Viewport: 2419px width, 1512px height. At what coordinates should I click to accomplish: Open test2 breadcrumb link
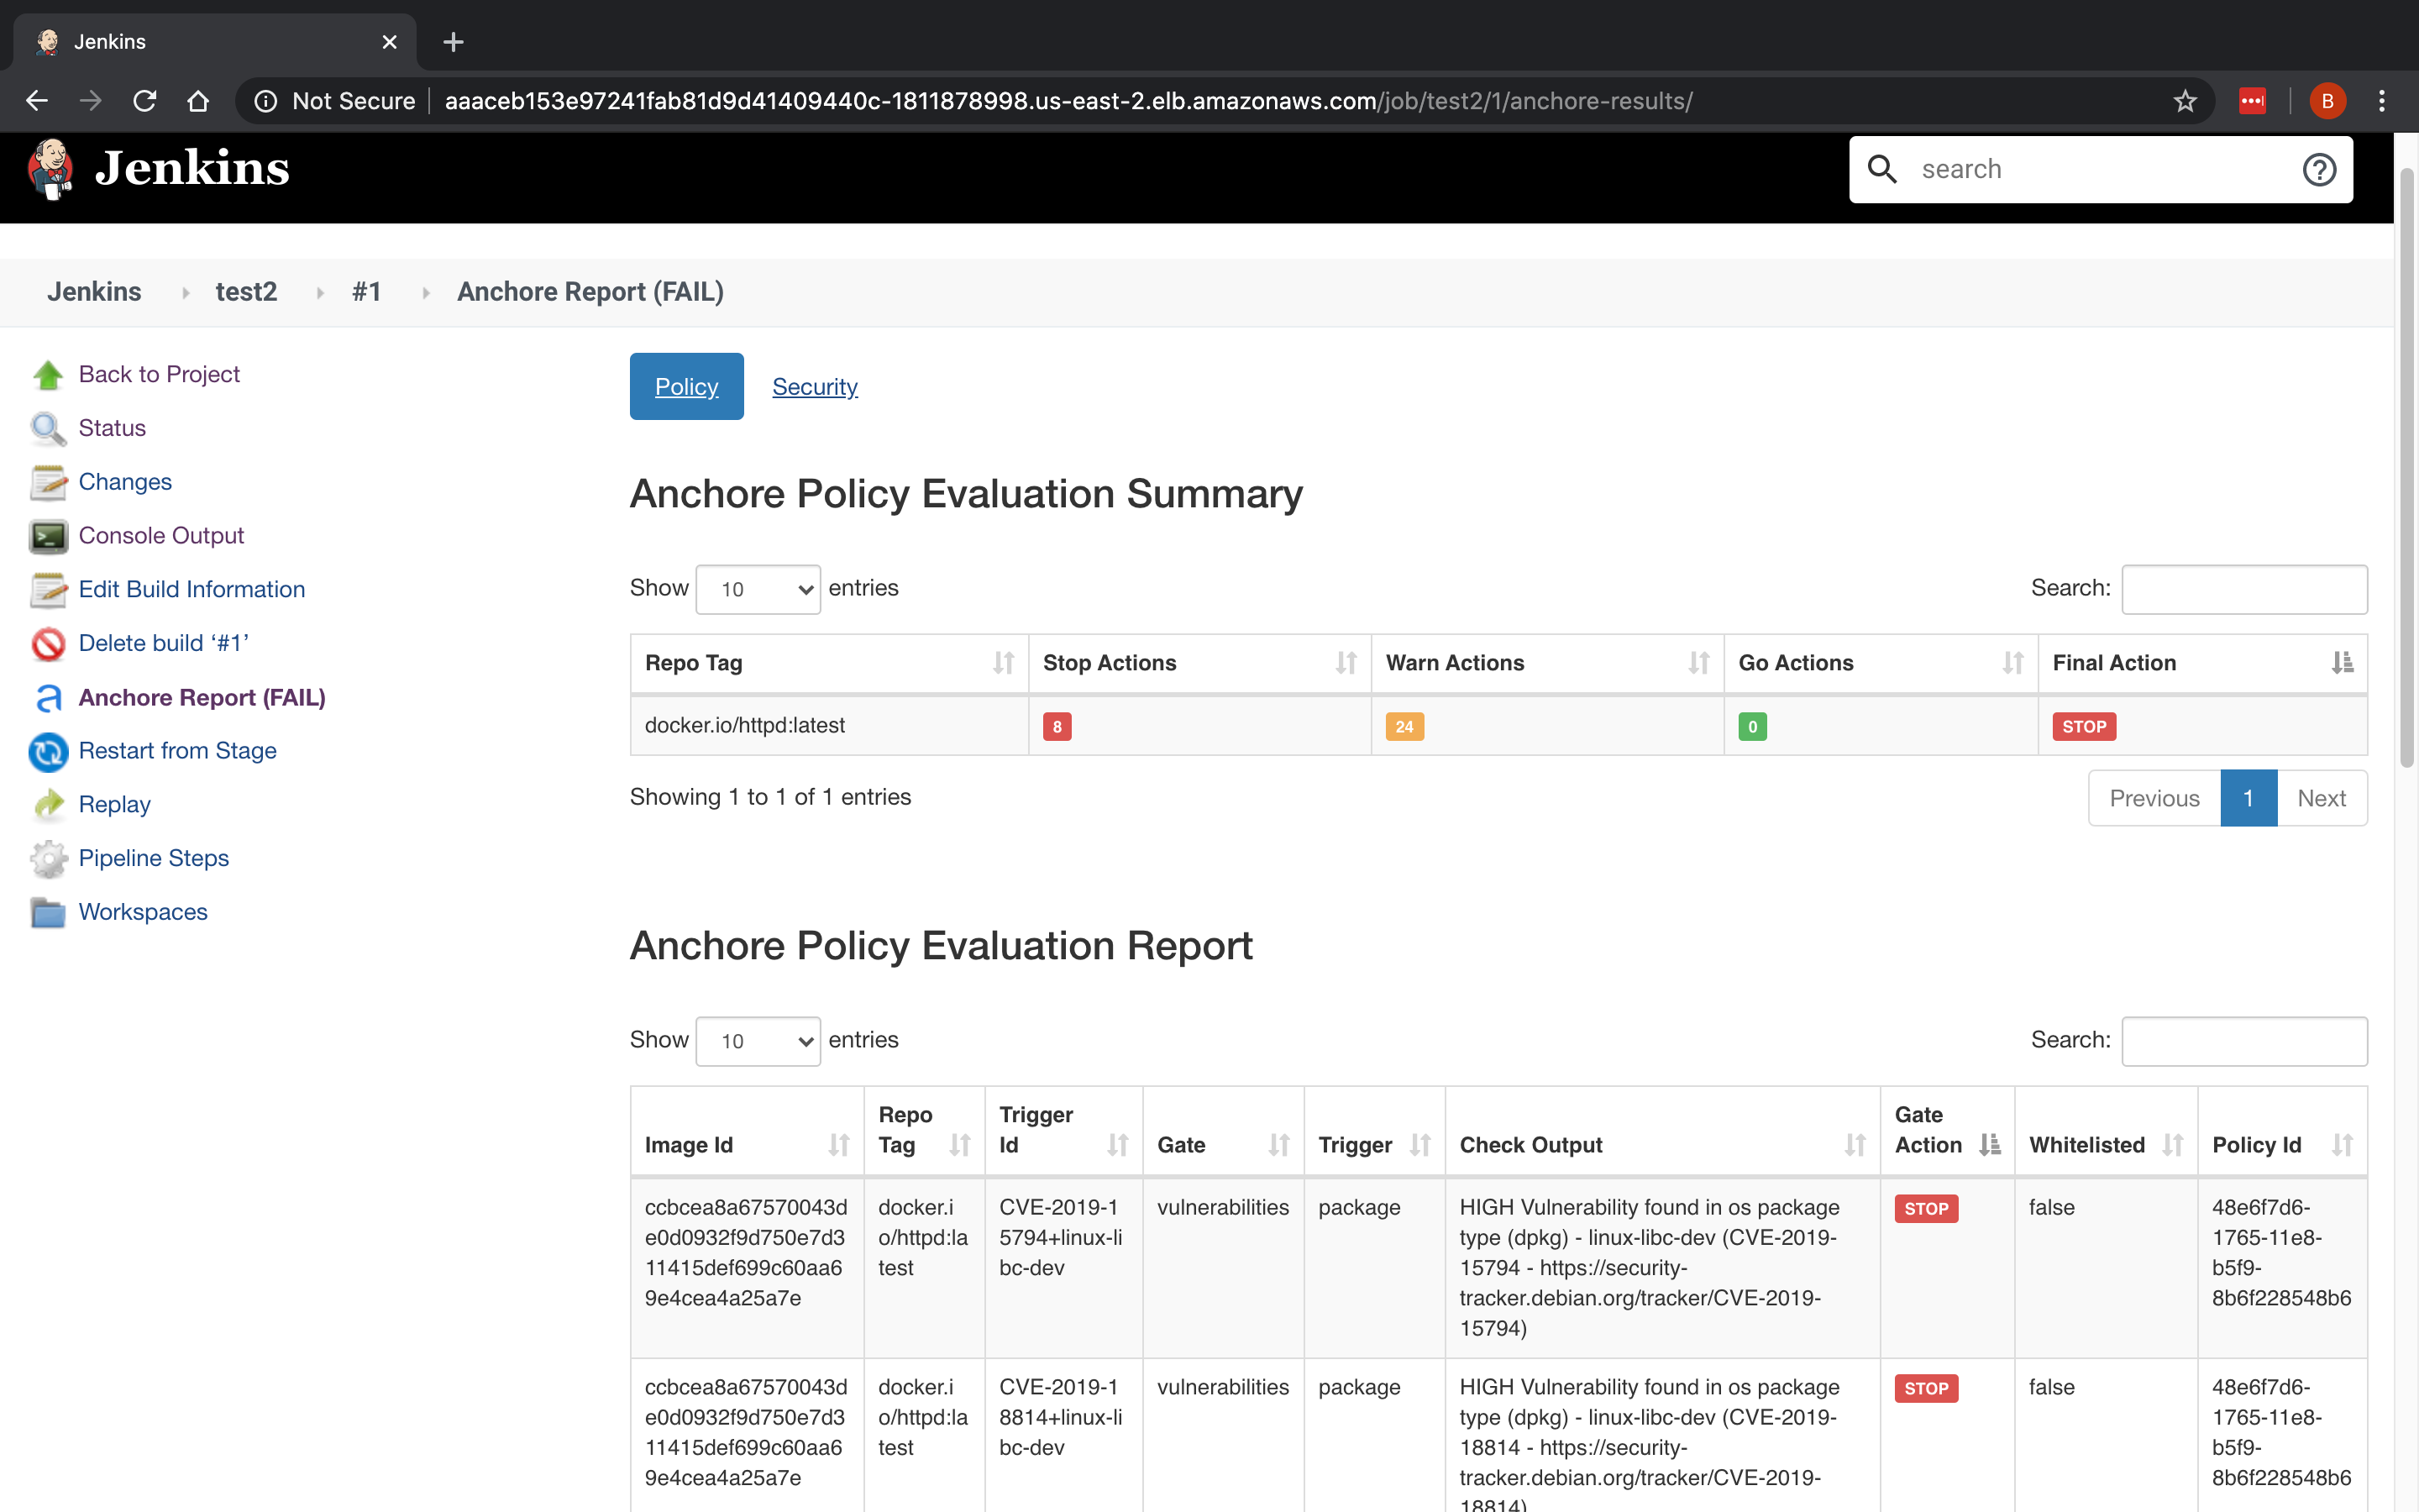tap(246, 292)
